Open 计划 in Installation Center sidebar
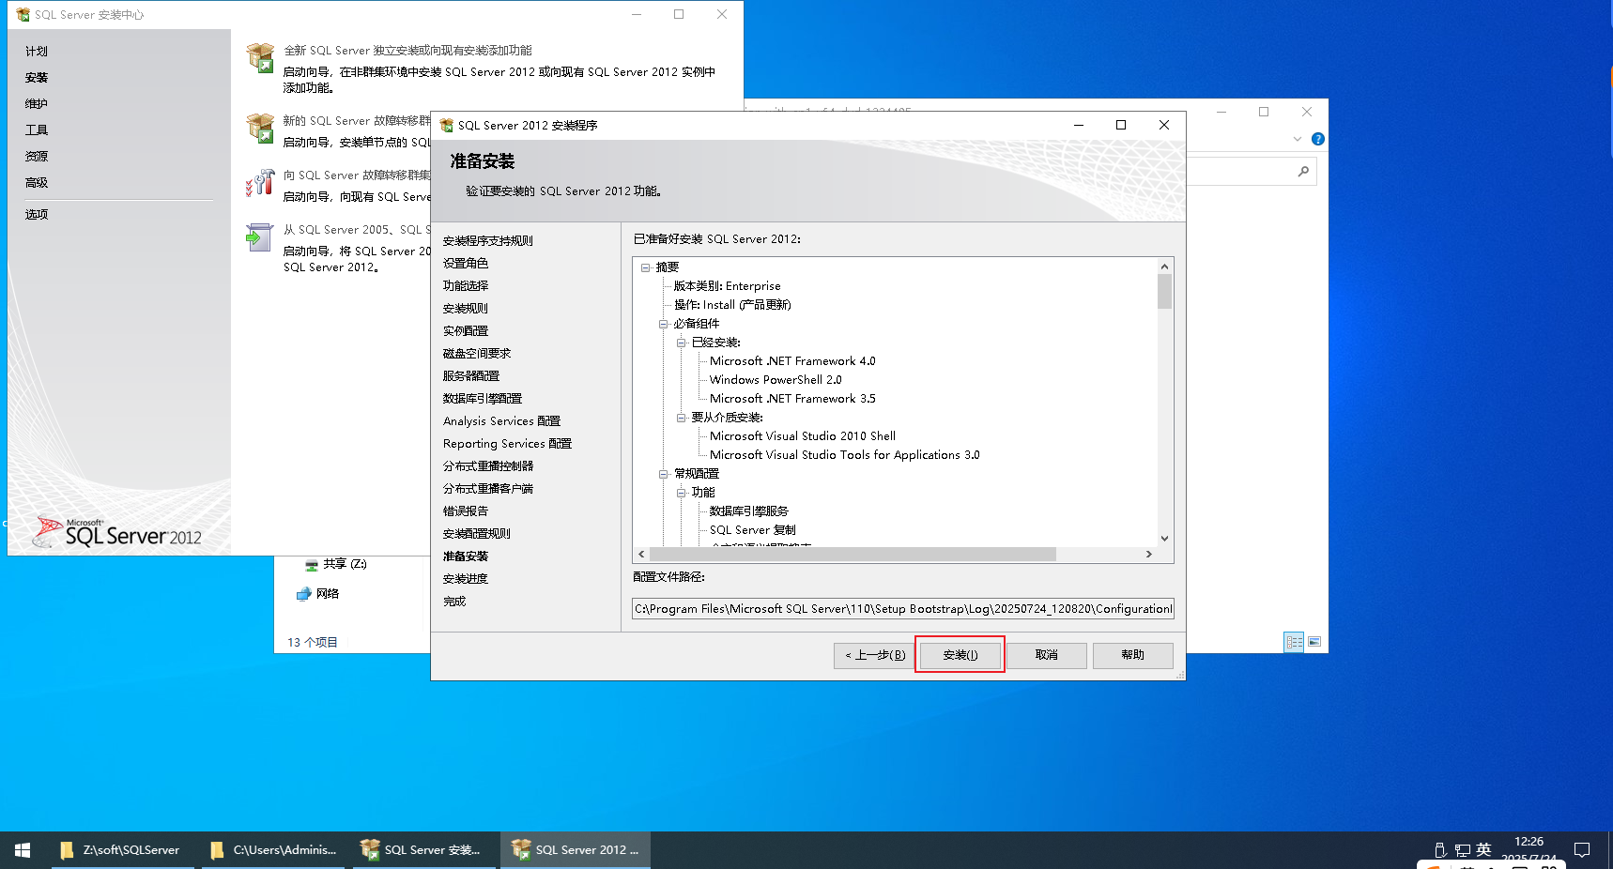Screen dimensions: 1613x869 tap(37, 52)
